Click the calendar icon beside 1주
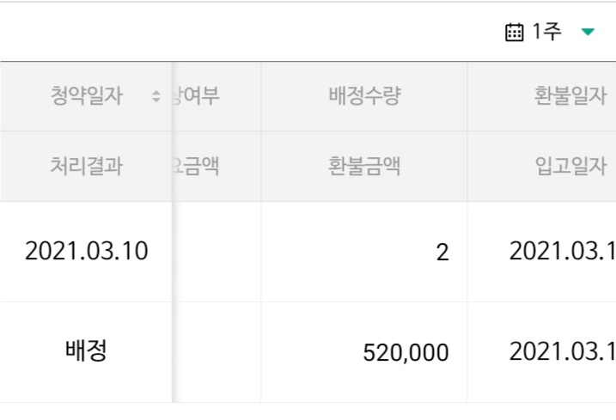The image size is (616, 420). click(x=514, y=33)
